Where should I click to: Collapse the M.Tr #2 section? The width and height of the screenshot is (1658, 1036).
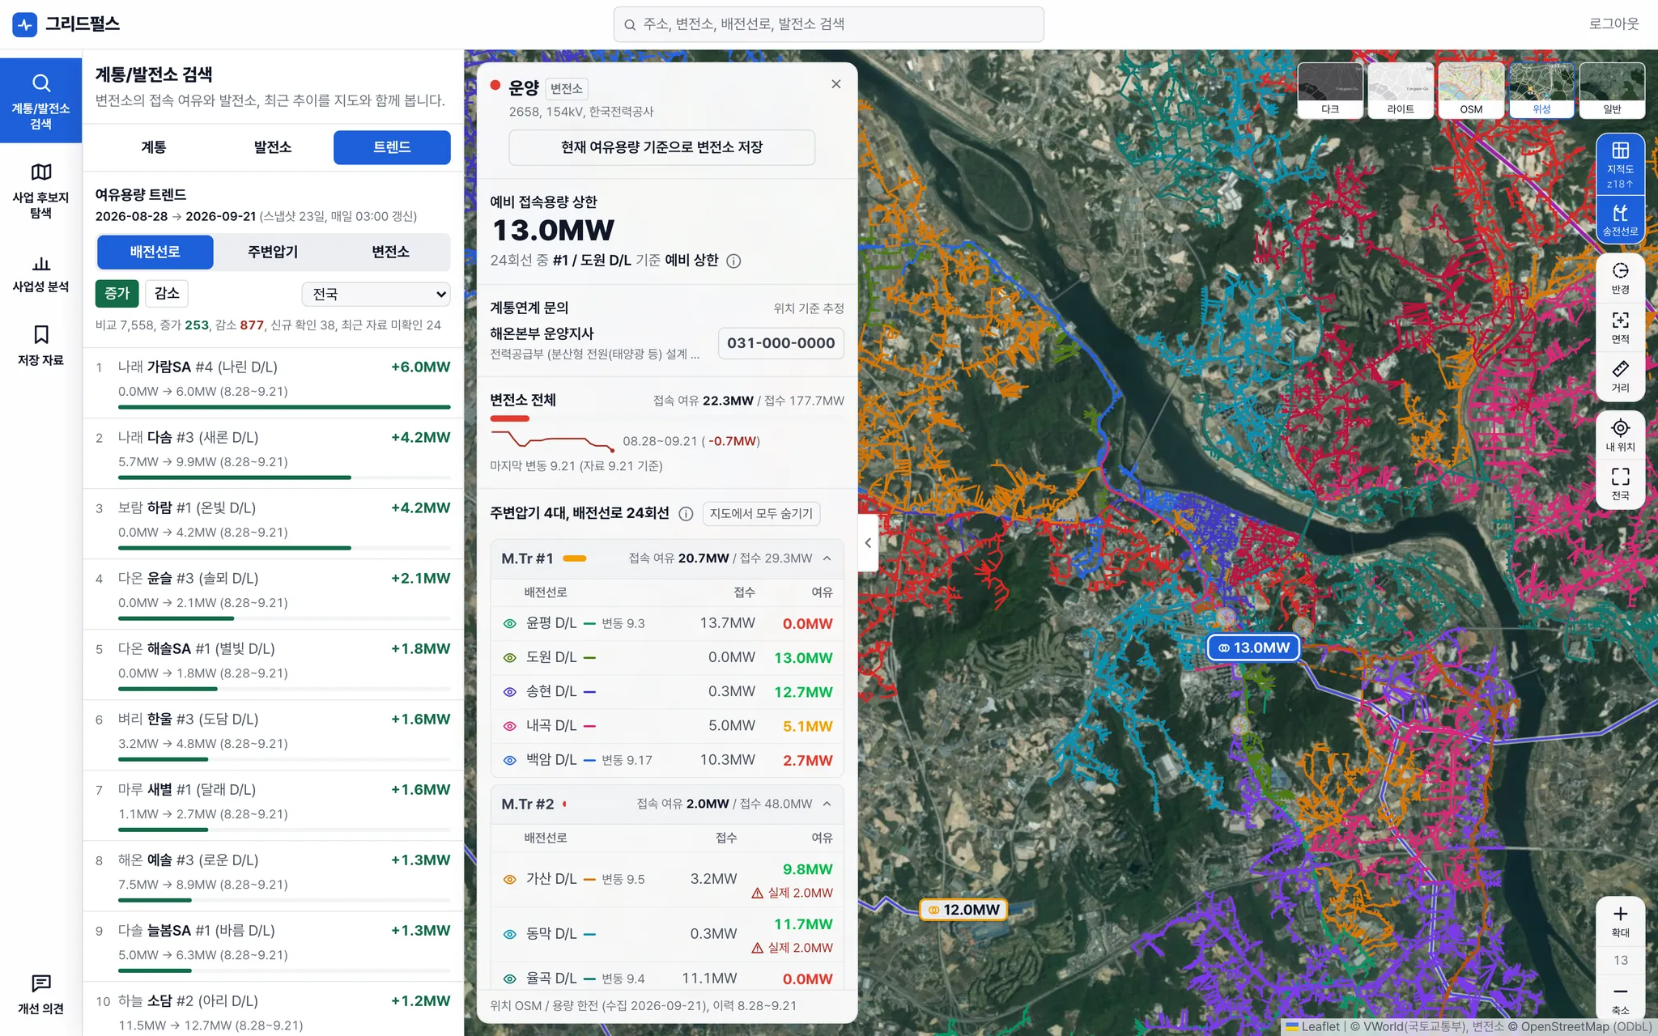tap(827, 804)
